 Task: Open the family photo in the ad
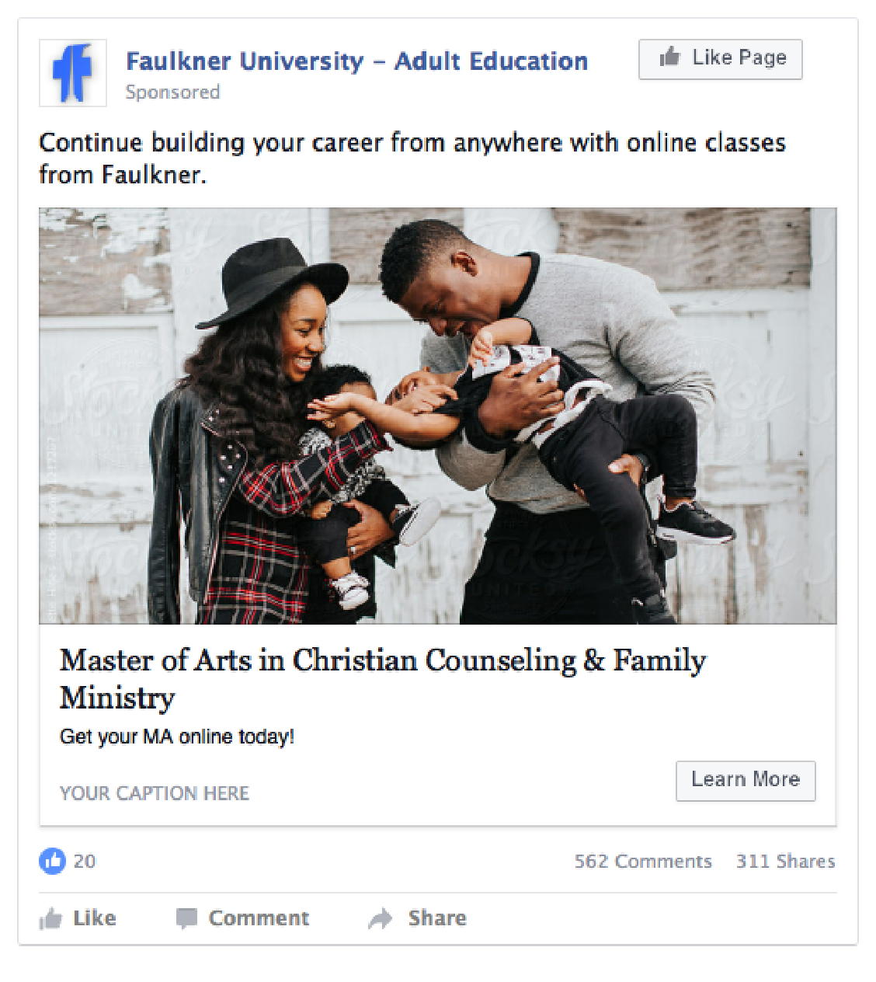click(x=437, y=416)
